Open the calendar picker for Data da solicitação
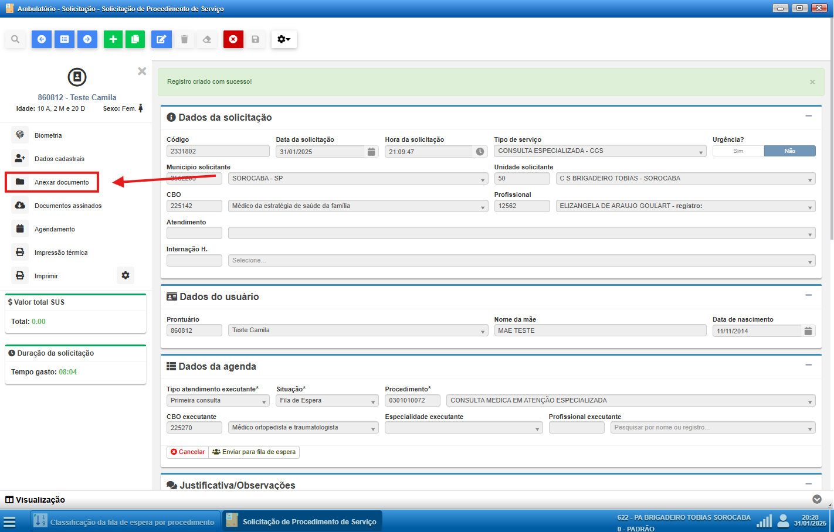This screenshot has height=532, width=834. click(x=371, y=152)
